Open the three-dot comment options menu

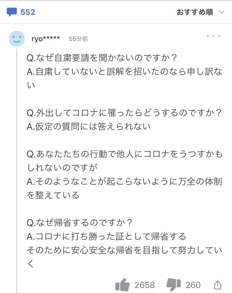[x=213, y=36]
